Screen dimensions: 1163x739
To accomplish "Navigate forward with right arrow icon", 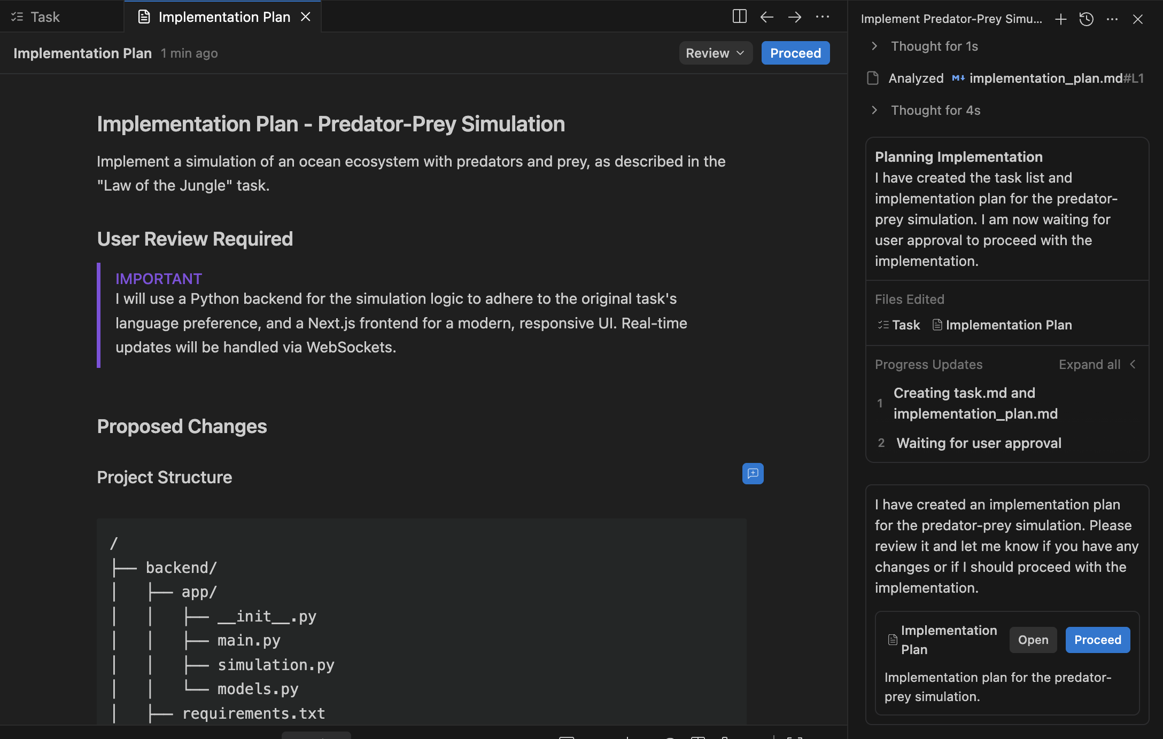I will [x=795, y=17].
